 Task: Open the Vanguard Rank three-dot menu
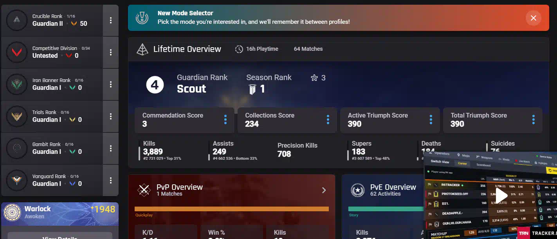(111, 180)
